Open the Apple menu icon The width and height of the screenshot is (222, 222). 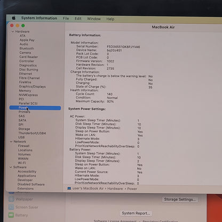[x=14, y=18]
